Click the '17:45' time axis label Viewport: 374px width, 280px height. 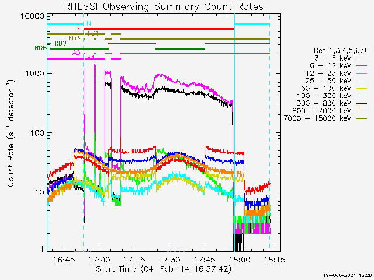pyautogui.click(x=204, y=259)
